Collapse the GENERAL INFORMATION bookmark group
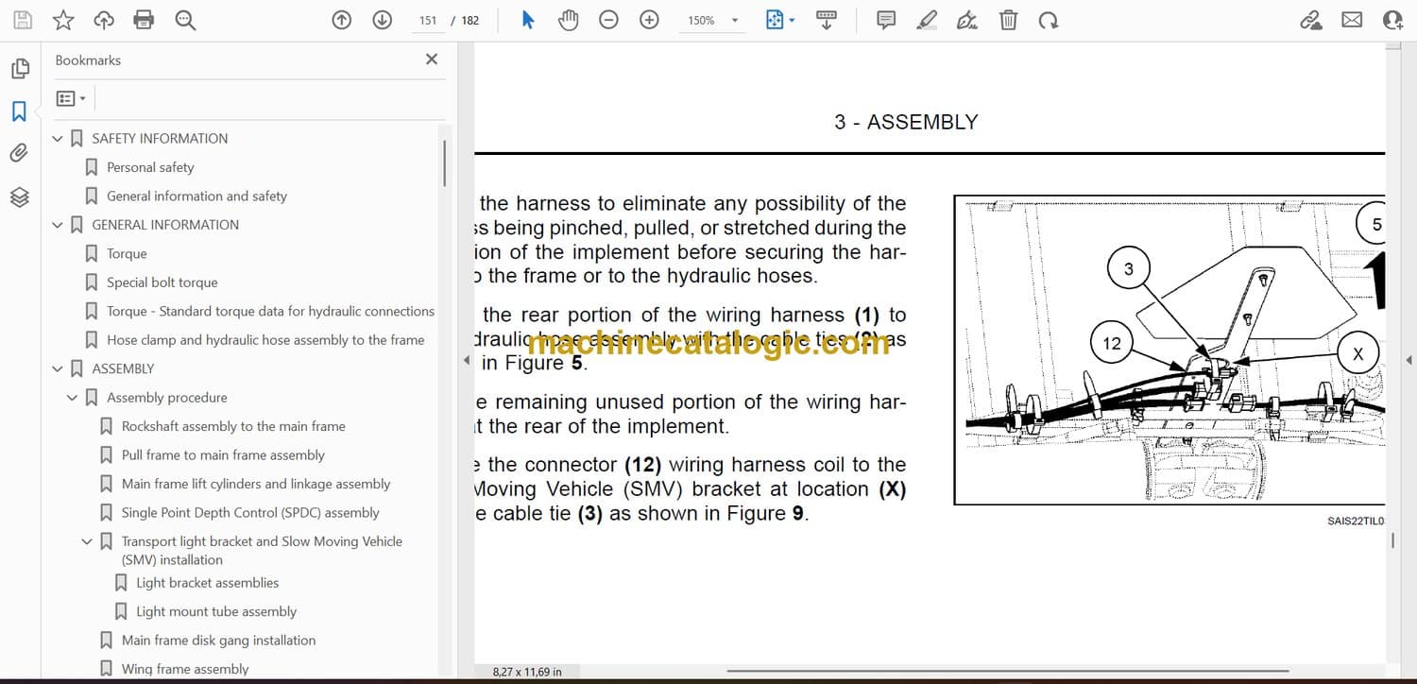The image size is (1417, 684). 58,225
